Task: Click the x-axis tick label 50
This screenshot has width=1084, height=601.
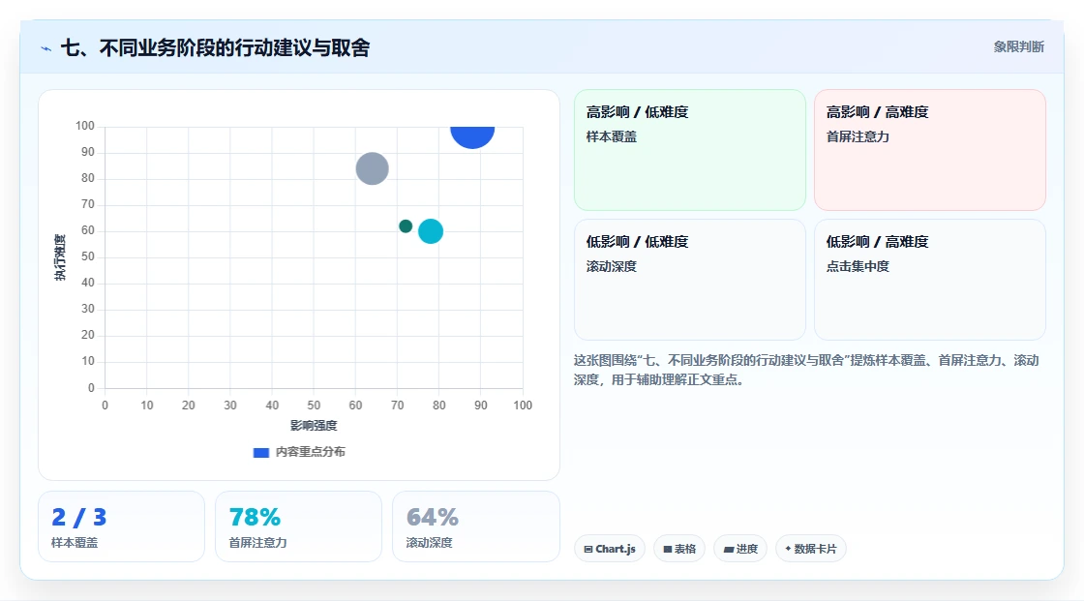Action: 314,406
